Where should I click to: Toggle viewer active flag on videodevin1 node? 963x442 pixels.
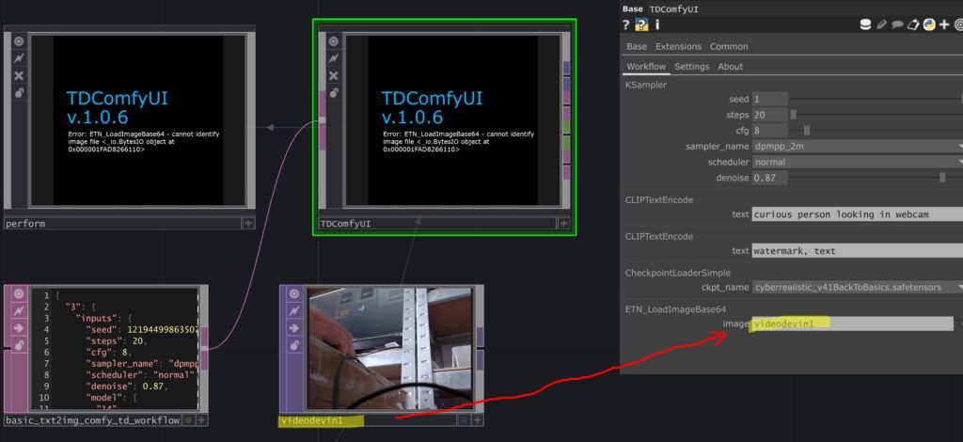pyautogui.click(x=294, y=293)
